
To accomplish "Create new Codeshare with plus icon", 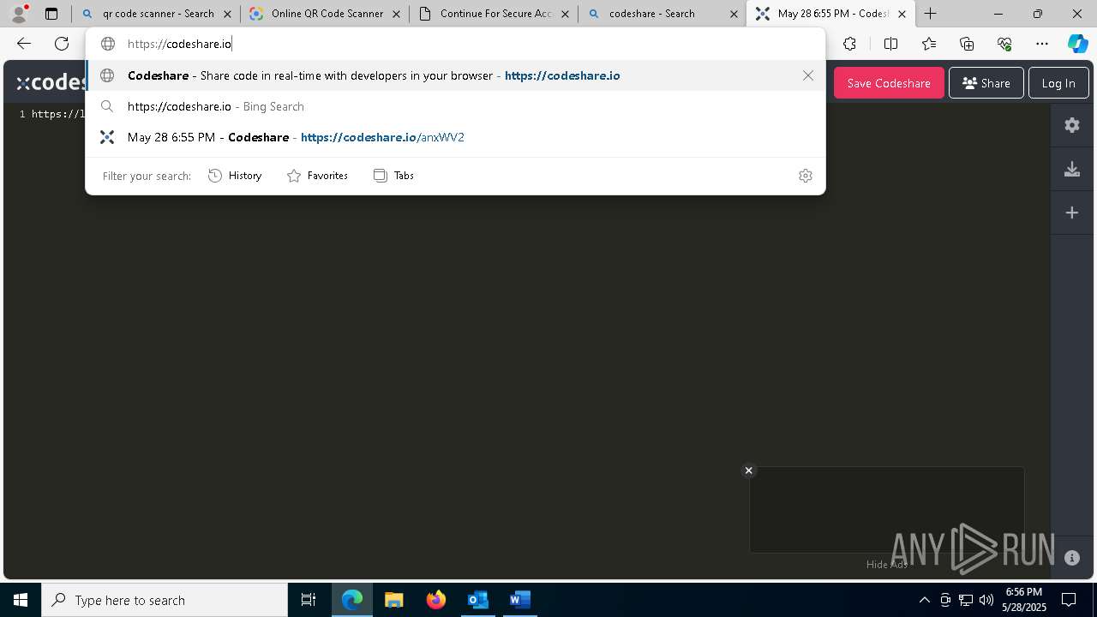I will pyautogui.click(x=1072, y=213).
